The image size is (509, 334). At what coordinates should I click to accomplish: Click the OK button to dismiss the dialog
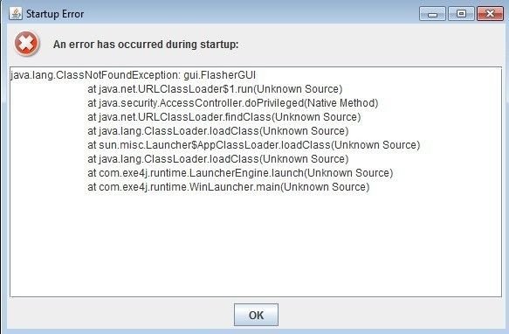click(256, 315)
